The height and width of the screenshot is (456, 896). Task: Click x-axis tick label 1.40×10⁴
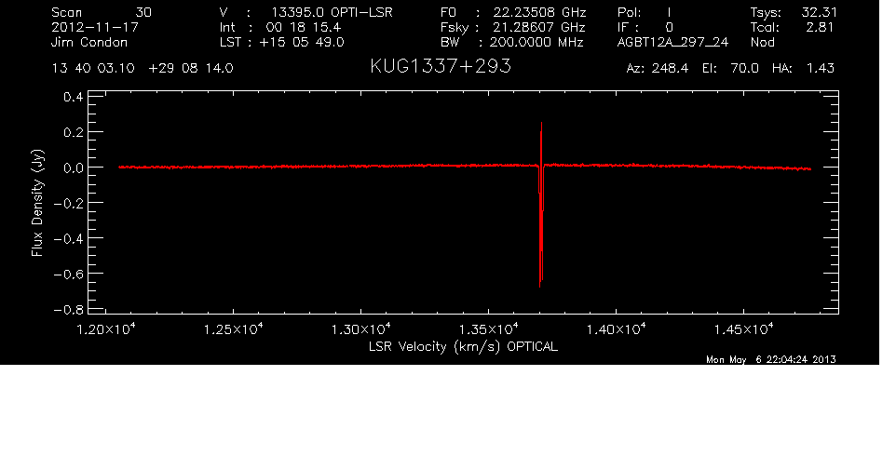pyautogui.click(x=617, y=329)
